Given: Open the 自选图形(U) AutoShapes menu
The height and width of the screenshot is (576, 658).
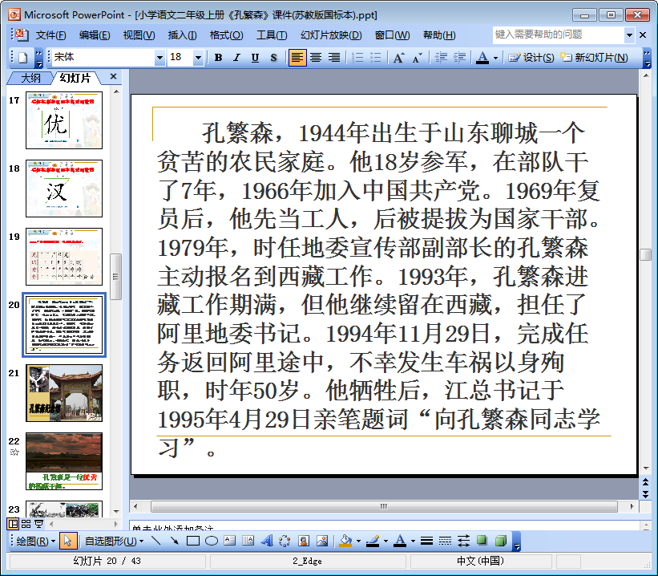Looking at the screenshot, I should (114, 542).
